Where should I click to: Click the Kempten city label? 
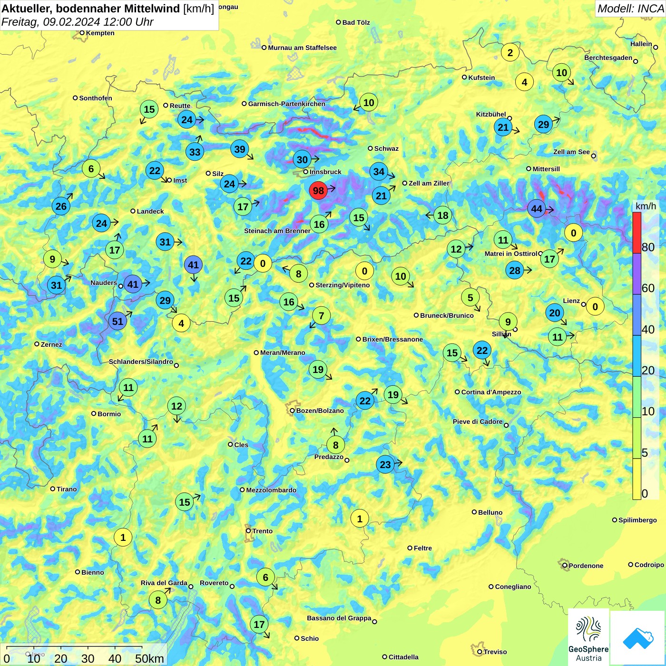point(100,33)
